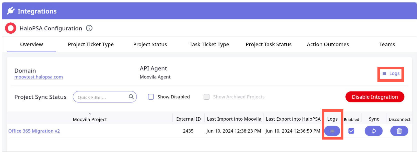This screenshot has width=417, height=155.
Task: Select the Teams tab
Action: tap(387, 44)
